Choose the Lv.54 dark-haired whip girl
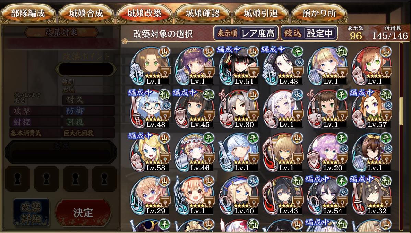Viewport: 411px width, 233px height. pyautogui.click(x=327, y=195)
